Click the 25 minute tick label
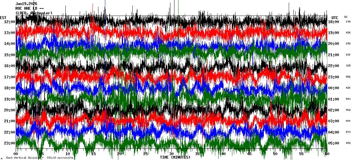Screen dimensions: 352x162 [x=145, y=154]
